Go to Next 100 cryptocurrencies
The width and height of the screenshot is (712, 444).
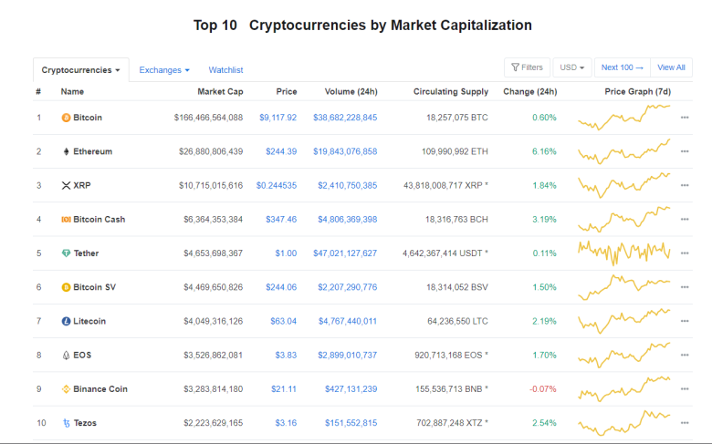(x=623, y=67)
